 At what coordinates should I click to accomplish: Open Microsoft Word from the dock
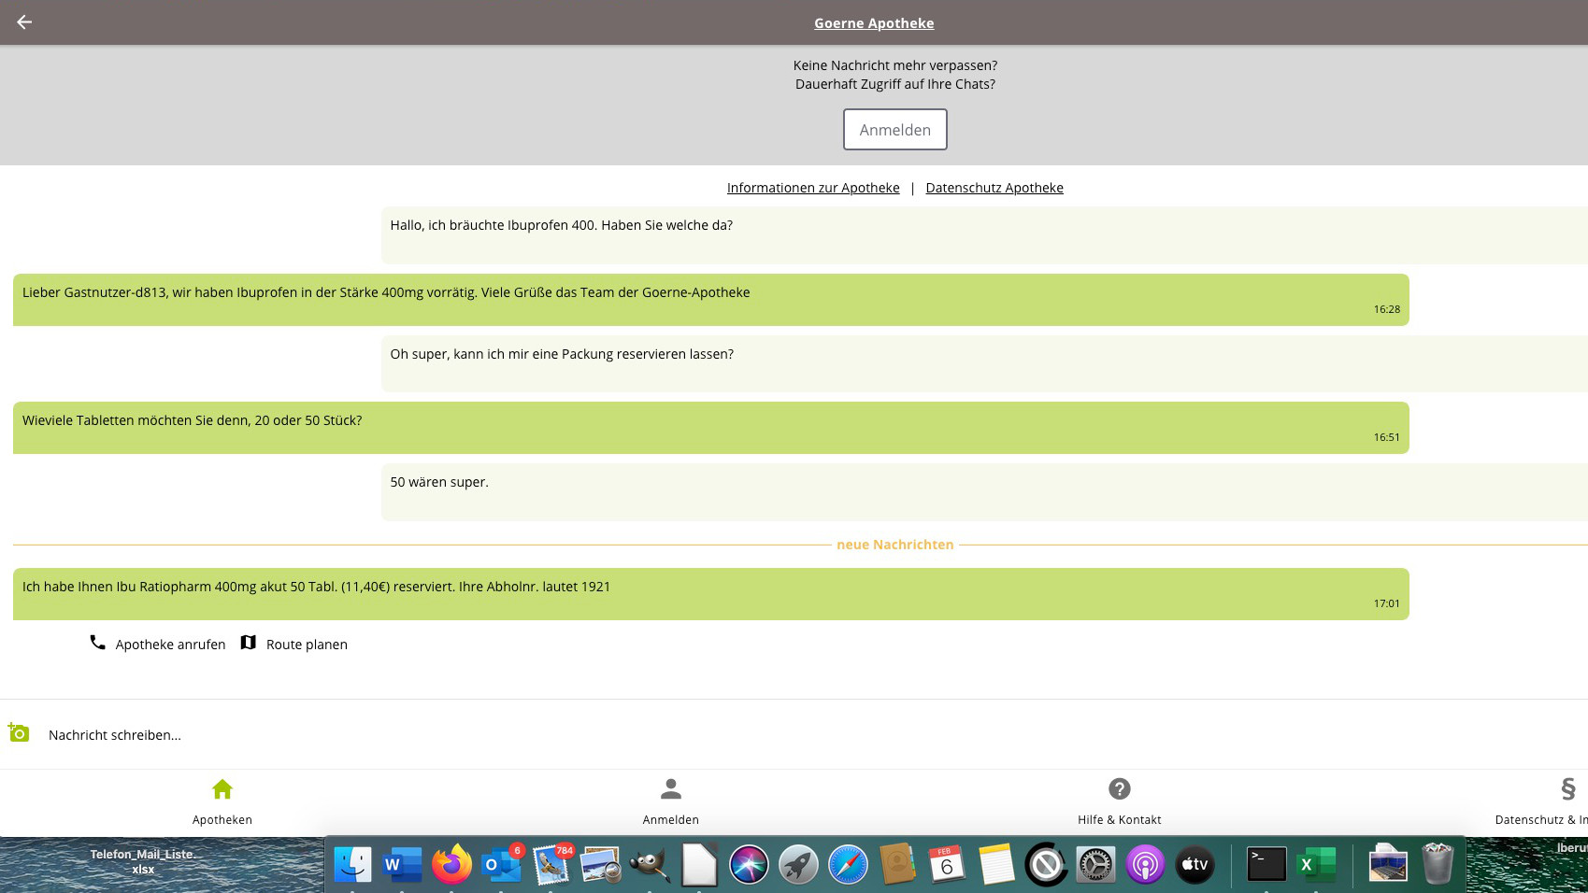[x=402, y=864]
